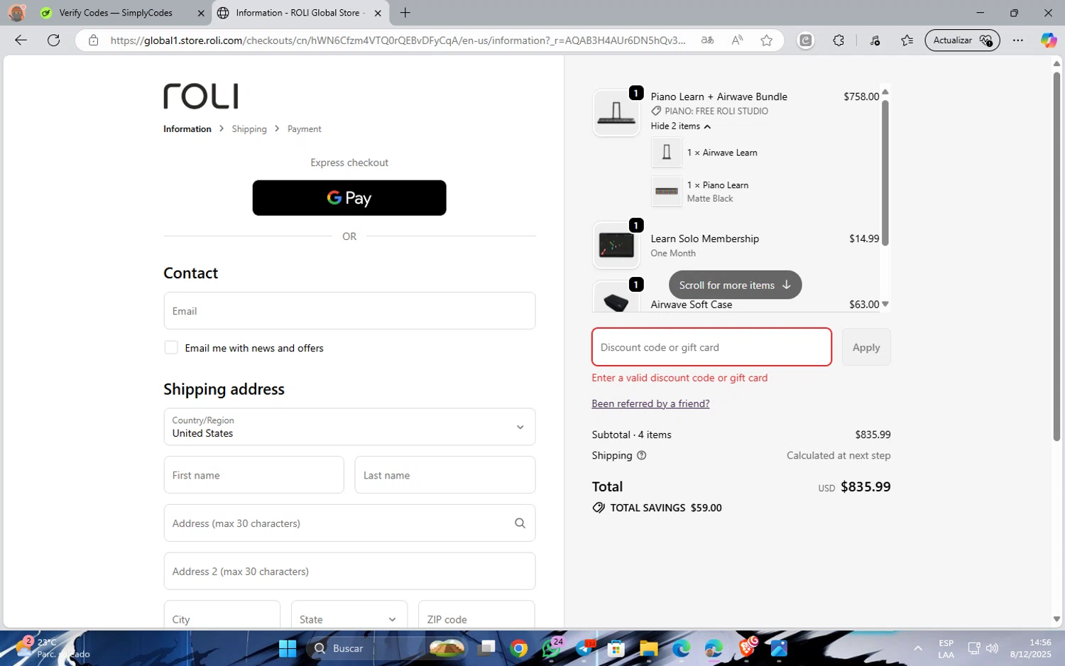Click the volume speaker tray icon
The height and width of the screenshot is (666, 1065).
(x=992, y=648)
